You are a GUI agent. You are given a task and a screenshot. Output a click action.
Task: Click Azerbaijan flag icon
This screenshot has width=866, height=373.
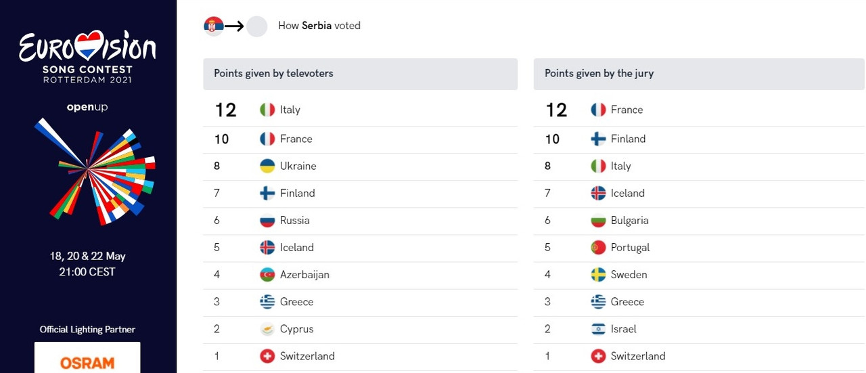point(267,275)
